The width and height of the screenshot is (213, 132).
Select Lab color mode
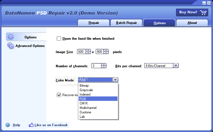98,117
